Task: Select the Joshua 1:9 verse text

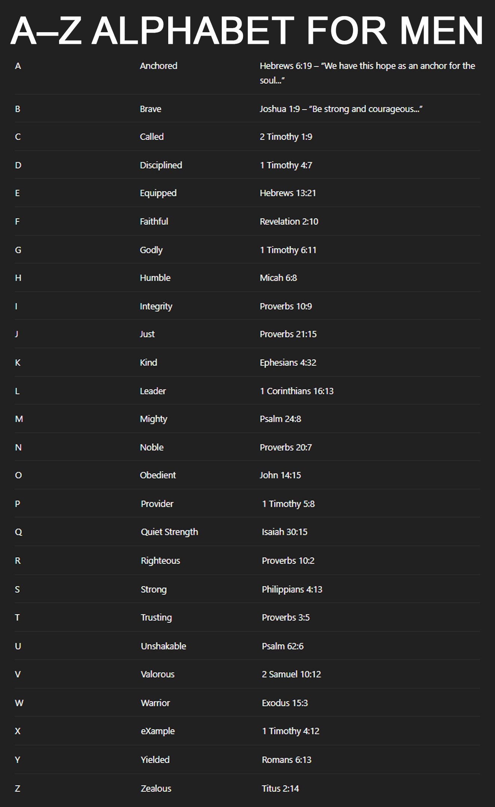Action: coord(341,109)
